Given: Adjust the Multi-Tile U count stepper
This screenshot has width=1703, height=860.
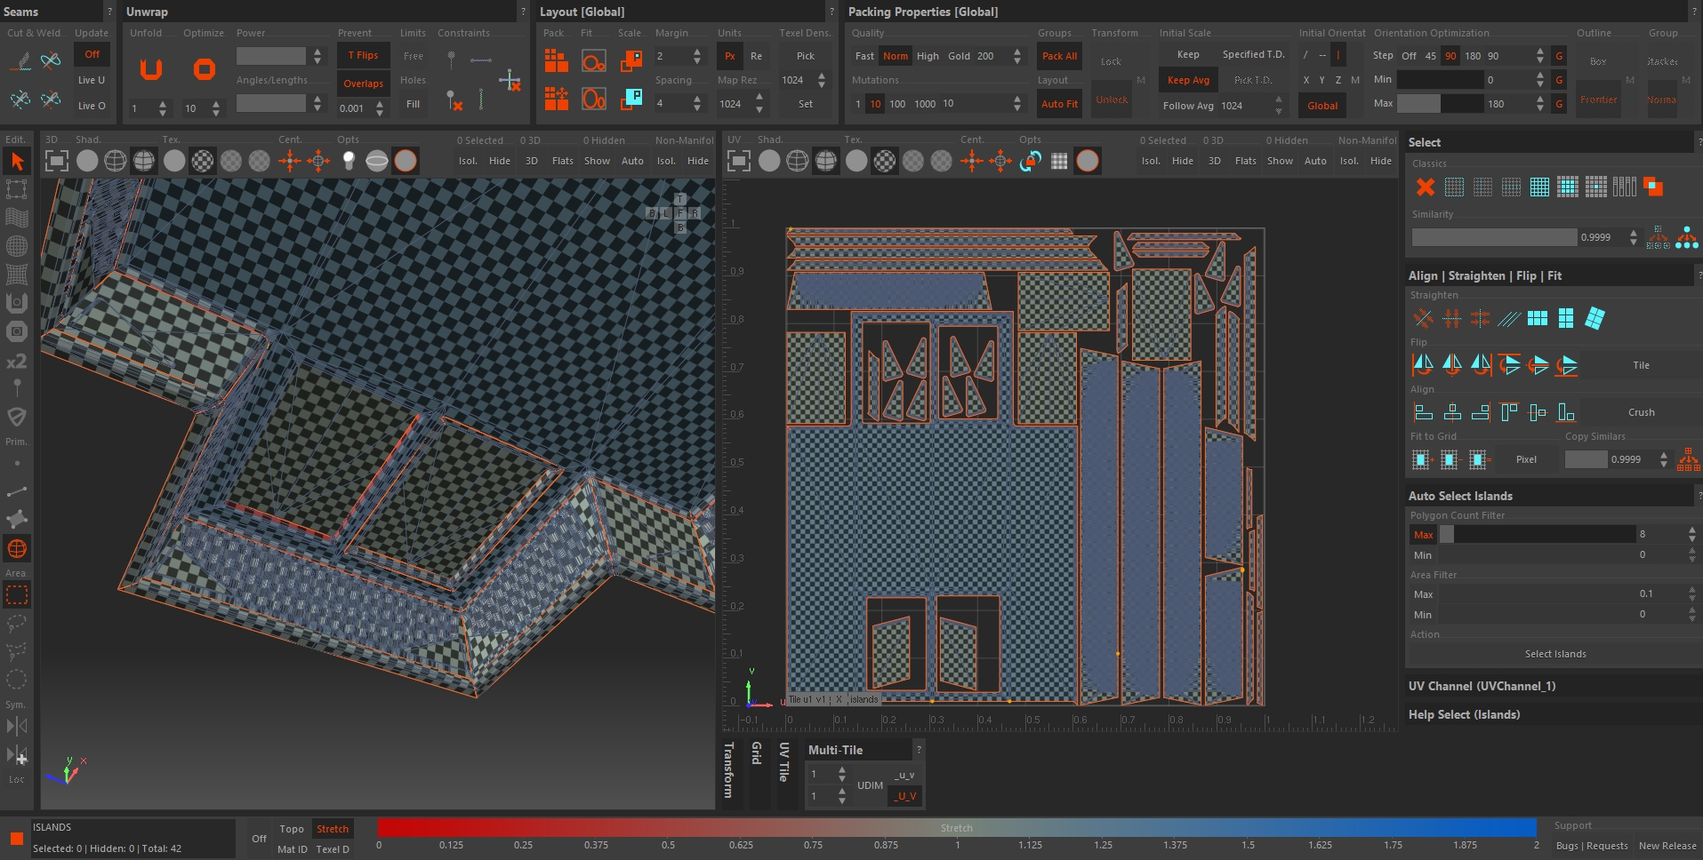Looking at the screenshot, I should [842, 774].
